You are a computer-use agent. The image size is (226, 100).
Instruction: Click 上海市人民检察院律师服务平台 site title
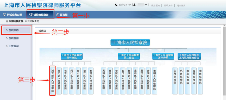point(42,5)
